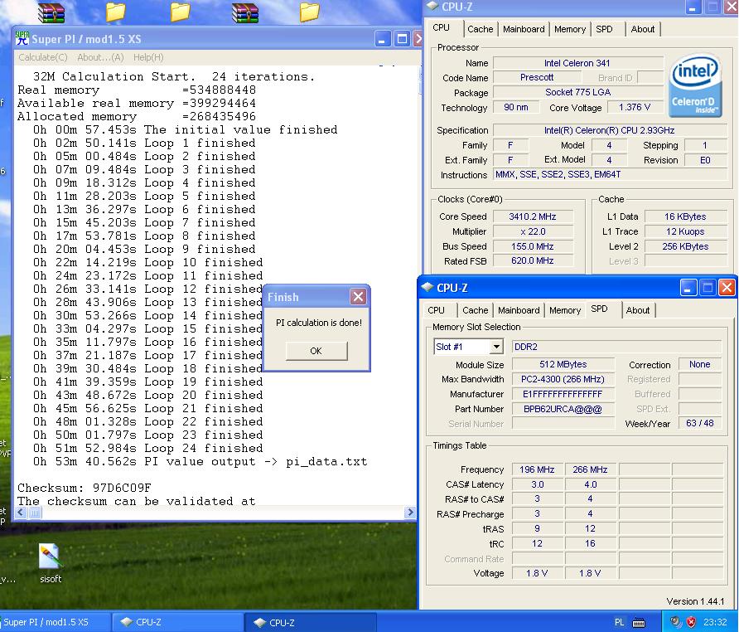Click the second CPU-Z taskbar button
Image resolution: width=739 pixels, height=632 pixels.
[311, 622]
